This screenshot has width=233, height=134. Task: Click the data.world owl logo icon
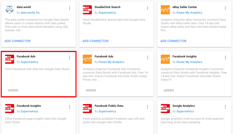10,10
